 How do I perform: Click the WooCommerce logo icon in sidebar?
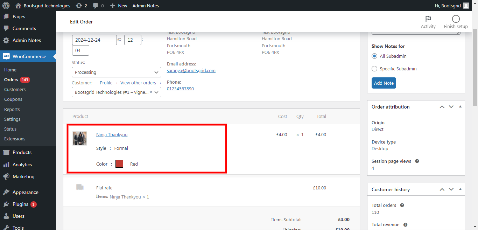tap(6, 56)
